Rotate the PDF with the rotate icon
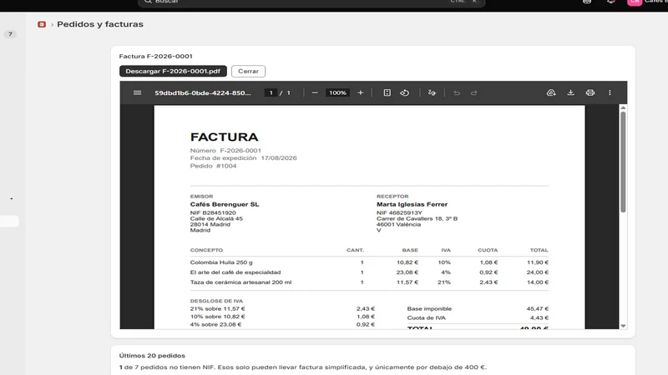 [x=405, y=92]
